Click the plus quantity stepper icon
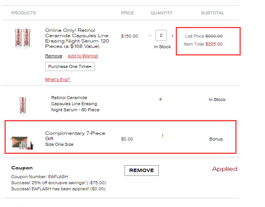This screenshot has width=265, height=207. click(x=172, y=36)
